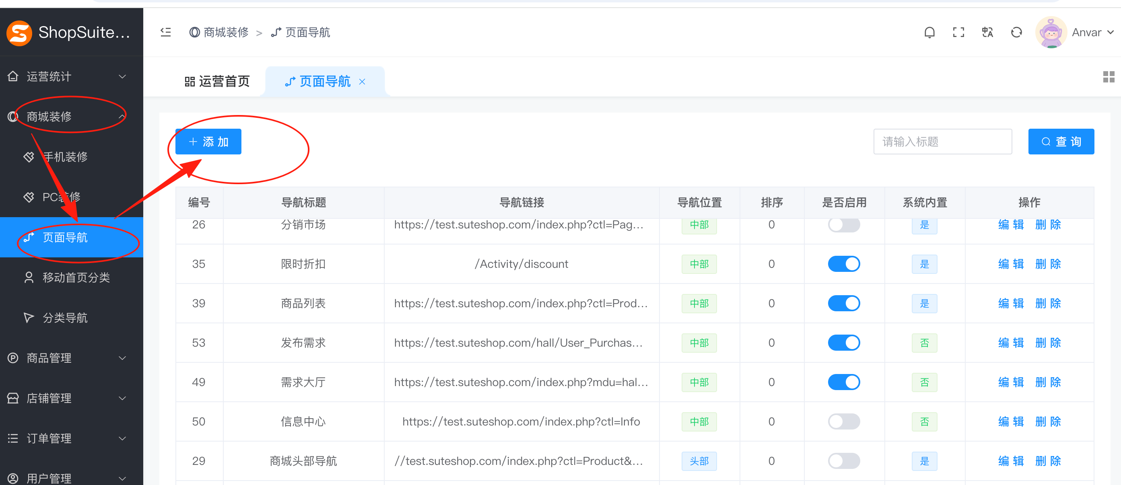Focus the 请输入标题 search field

[942, 142]
